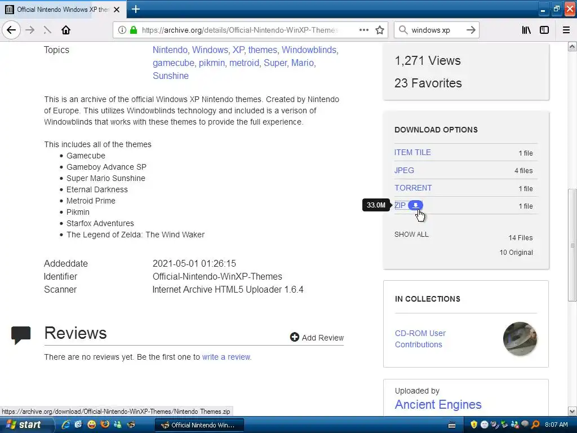577x433 pixels.
Task: Open the JPEG download option
Action: coord(404,170)
